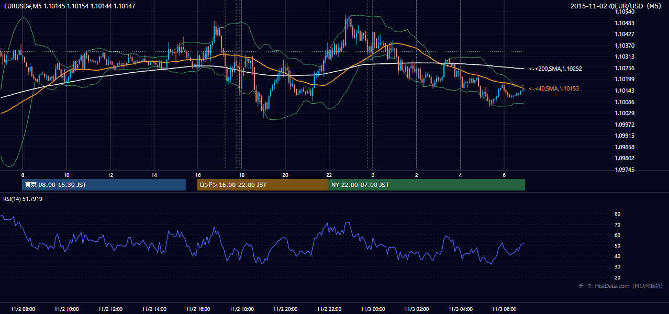Click the RSI scale value 30
The height and width of the screenshot is (314, 669).
click(618, 267)
